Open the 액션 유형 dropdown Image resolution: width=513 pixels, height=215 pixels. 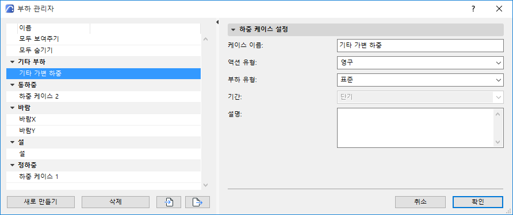[420, 62]
